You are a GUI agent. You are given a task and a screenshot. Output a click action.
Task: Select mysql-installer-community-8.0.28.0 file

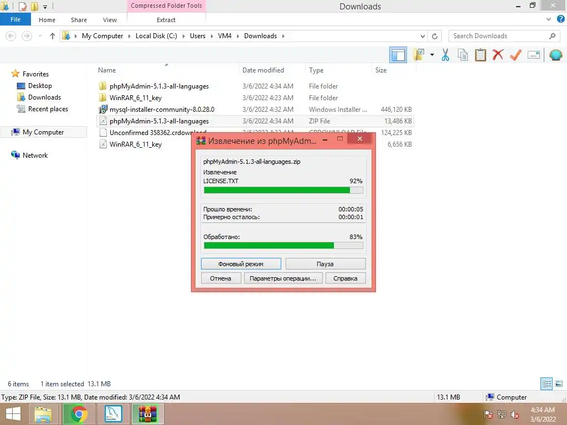[162, 109]
